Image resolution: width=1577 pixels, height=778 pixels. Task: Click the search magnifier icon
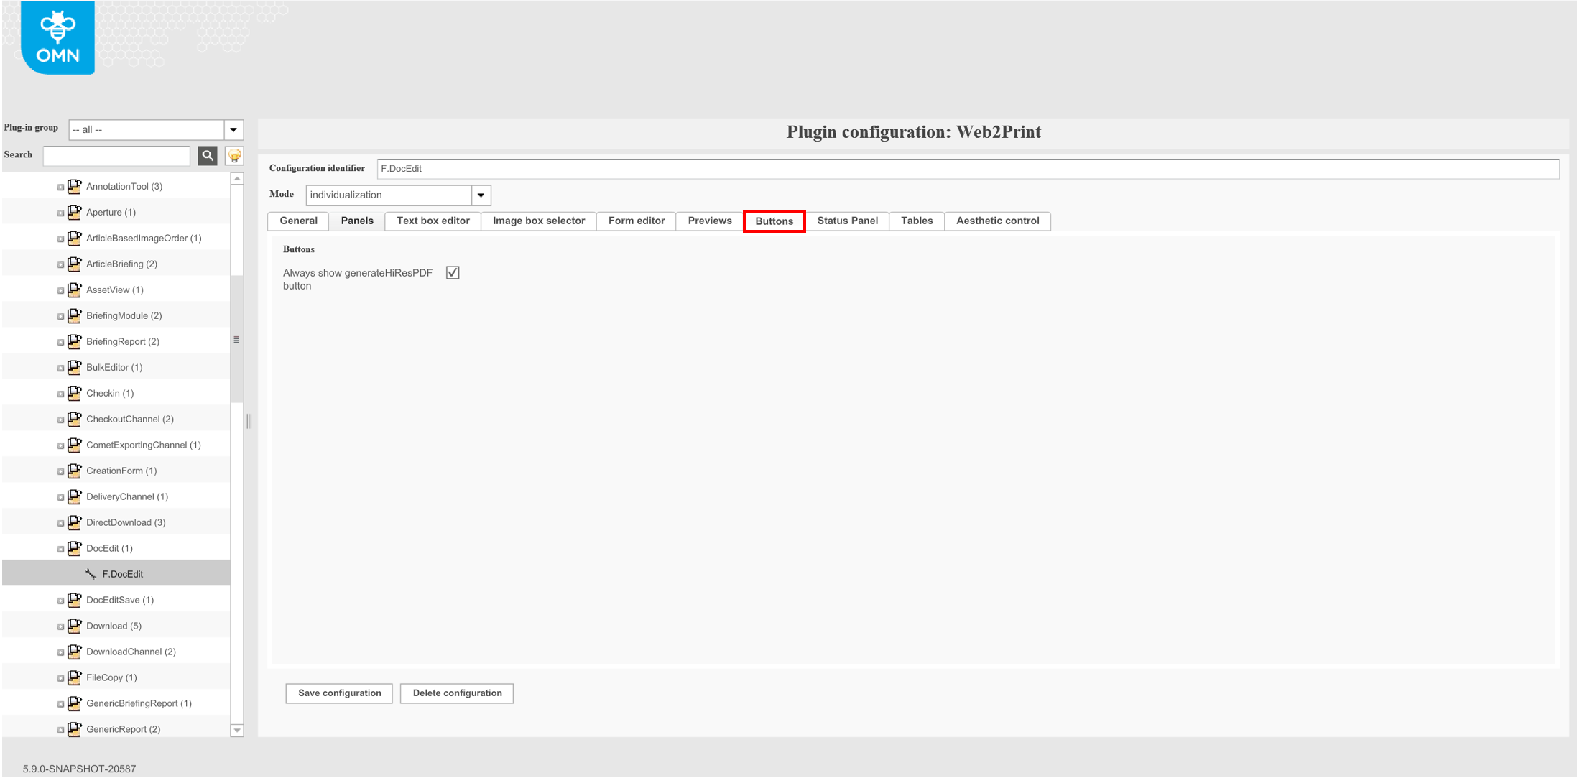208,155
